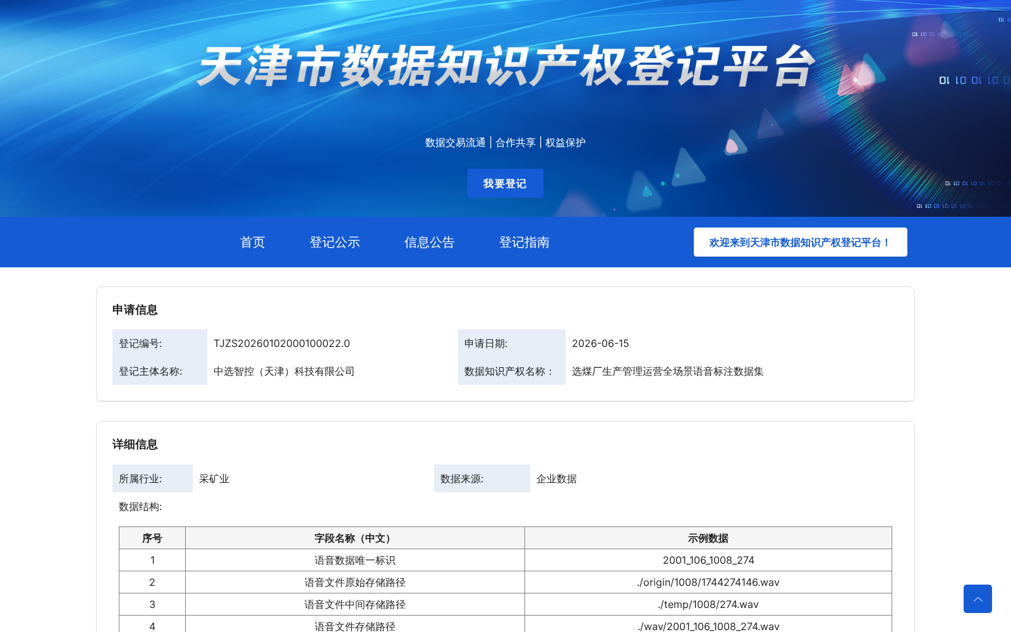Select cell 语音数据唯一标识
Viewport: 1011px width, 632px height.
pos(355,560)
